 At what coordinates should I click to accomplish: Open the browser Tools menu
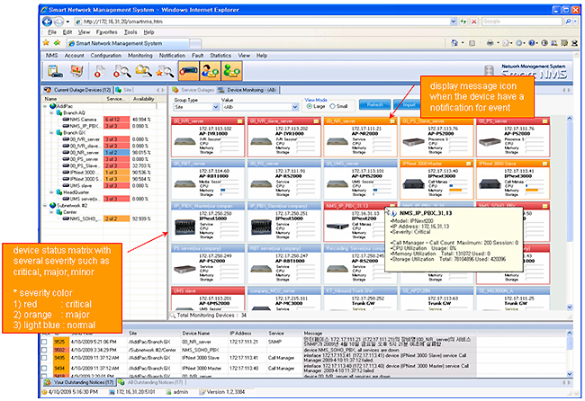coord(130,32)
